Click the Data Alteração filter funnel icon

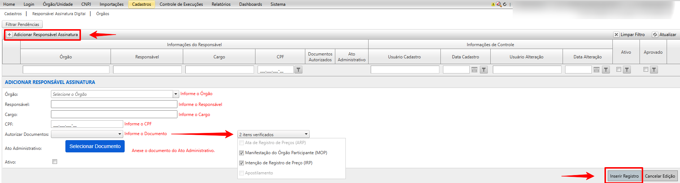[606, 70]
